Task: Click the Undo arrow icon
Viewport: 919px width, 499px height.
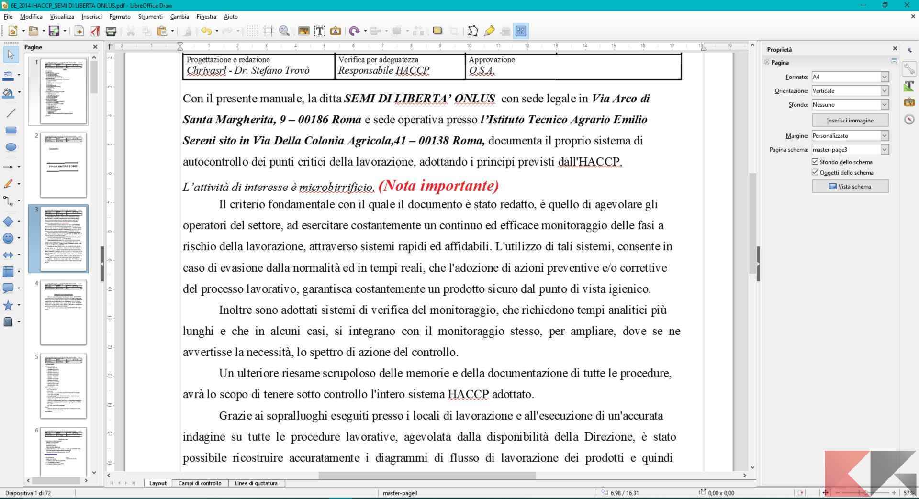Action: (x=206, y=31)
